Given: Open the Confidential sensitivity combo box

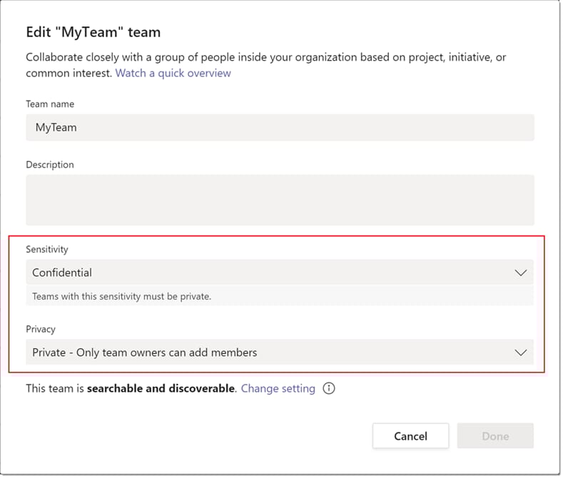Looking at the screenshot, I should click(x=279, y=273).
